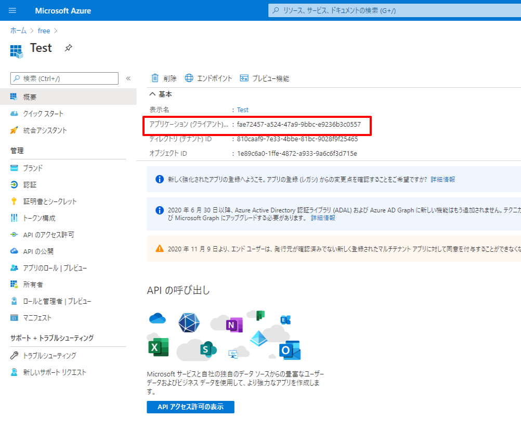The image size is (521, 431).
Task: Collapse the sidebar with the double chevron
Action: (128, 78)
